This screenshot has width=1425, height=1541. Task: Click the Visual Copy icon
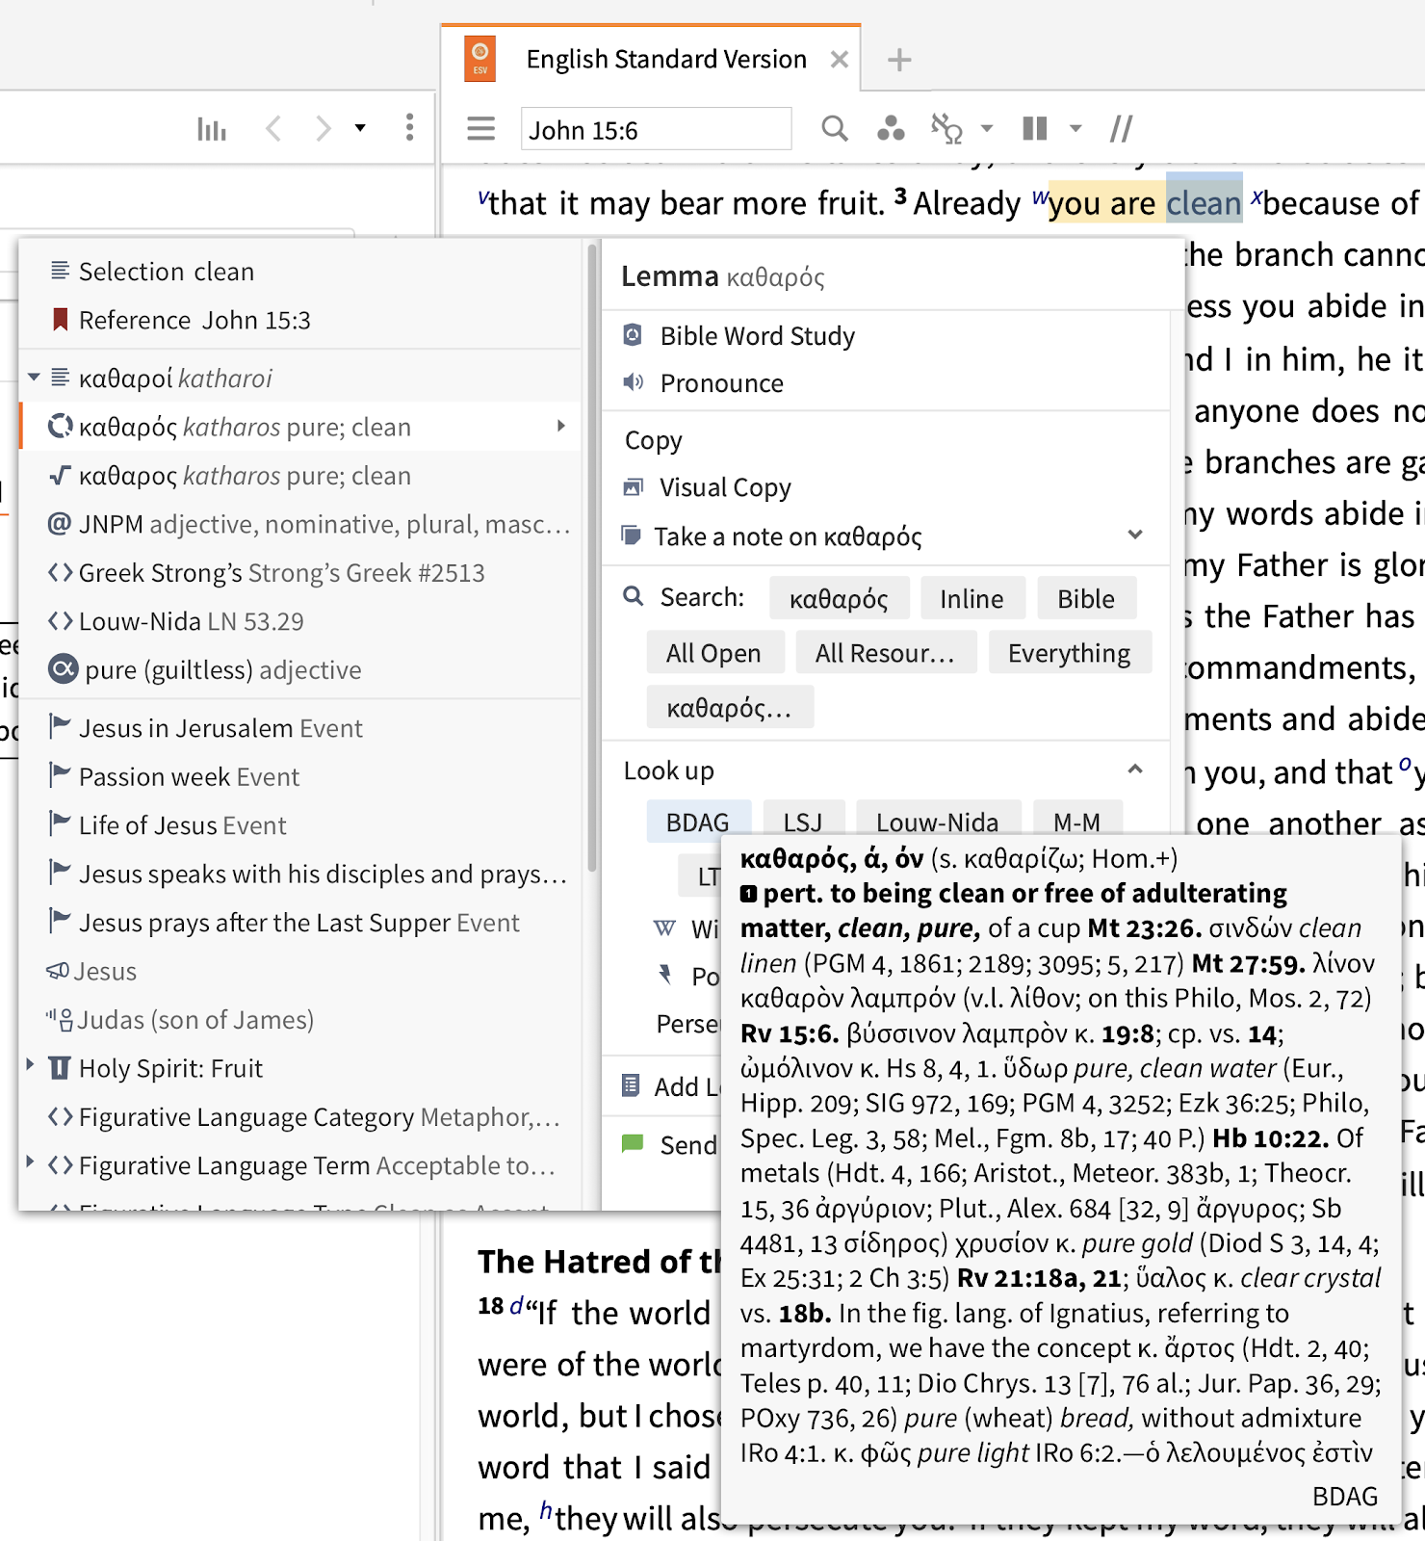(x=633, y=487)
